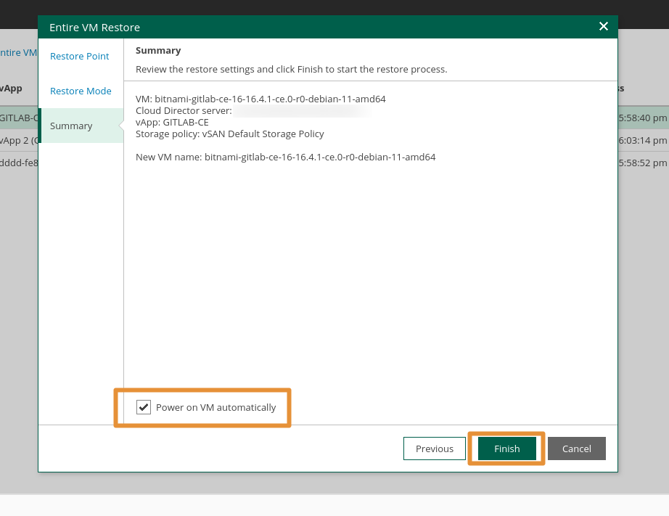
Task: Click the vSAN Default Storage Policy text
Action: pyautogui.click(x=232, y=134)
